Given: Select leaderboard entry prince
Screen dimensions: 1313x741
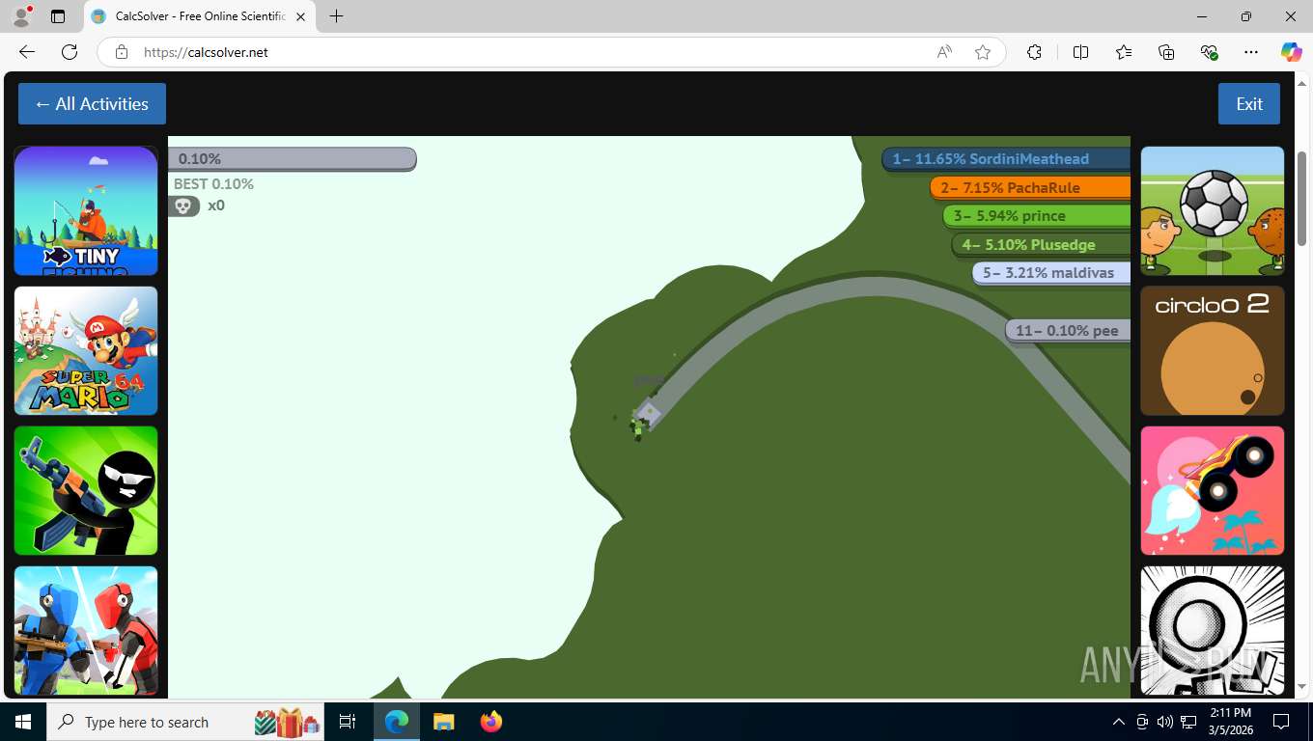Looking at the screenshot, I should pos(1037,216).
